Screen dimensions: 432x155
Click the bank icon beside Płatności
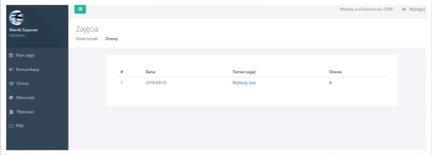[x=11, y=112]
